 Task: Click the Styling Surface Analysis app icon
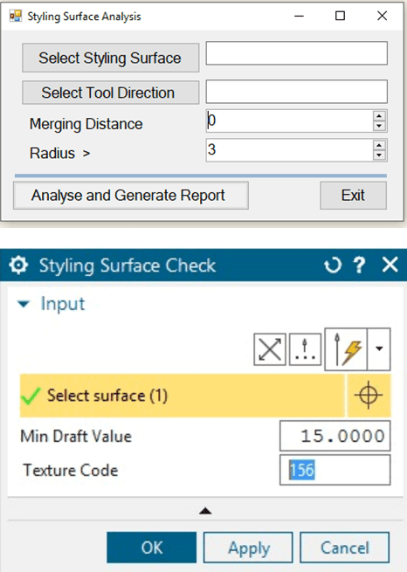click(x=16, y=16)
